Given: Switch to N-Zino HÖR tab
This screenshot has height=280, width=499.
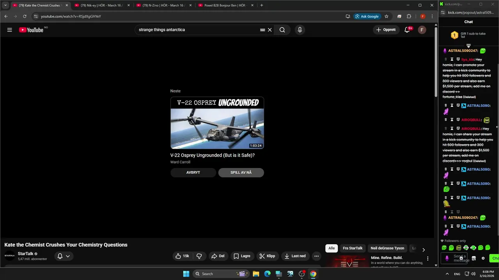Looking at the screenshot, I should (x=163, y=5).
